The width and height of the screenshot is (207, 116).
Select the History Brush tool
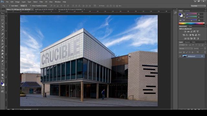2,44
